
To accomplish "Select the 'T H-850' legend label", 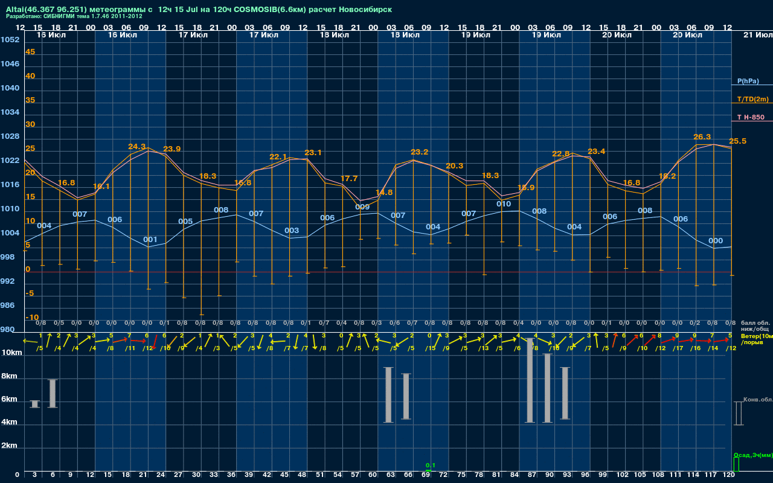I will coord(749,117).
